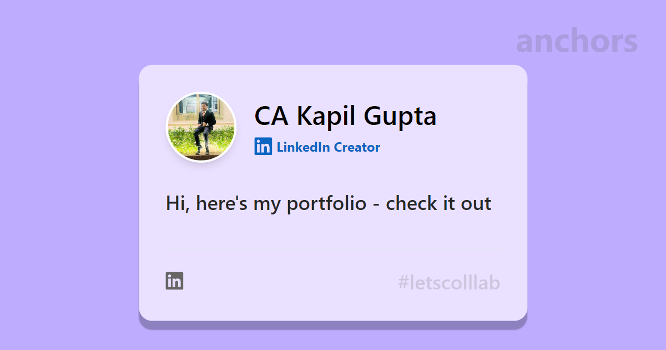The width and height of the screenshot is (666, 350).
Task: Click empty card area below the message
Action: tap(333, 232)
